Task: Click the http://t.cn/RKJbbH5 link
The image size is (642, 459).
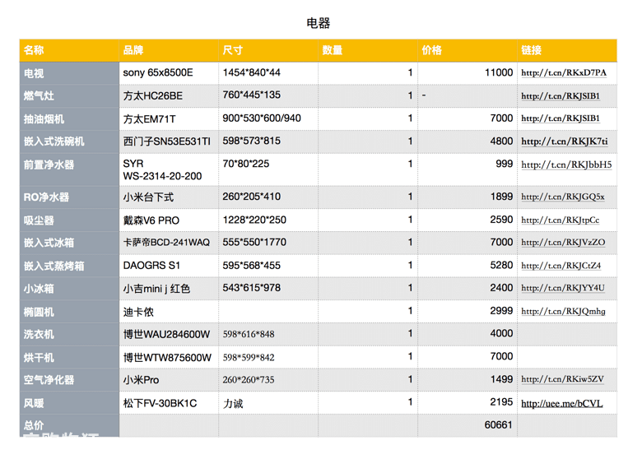Action: (566, 165)
